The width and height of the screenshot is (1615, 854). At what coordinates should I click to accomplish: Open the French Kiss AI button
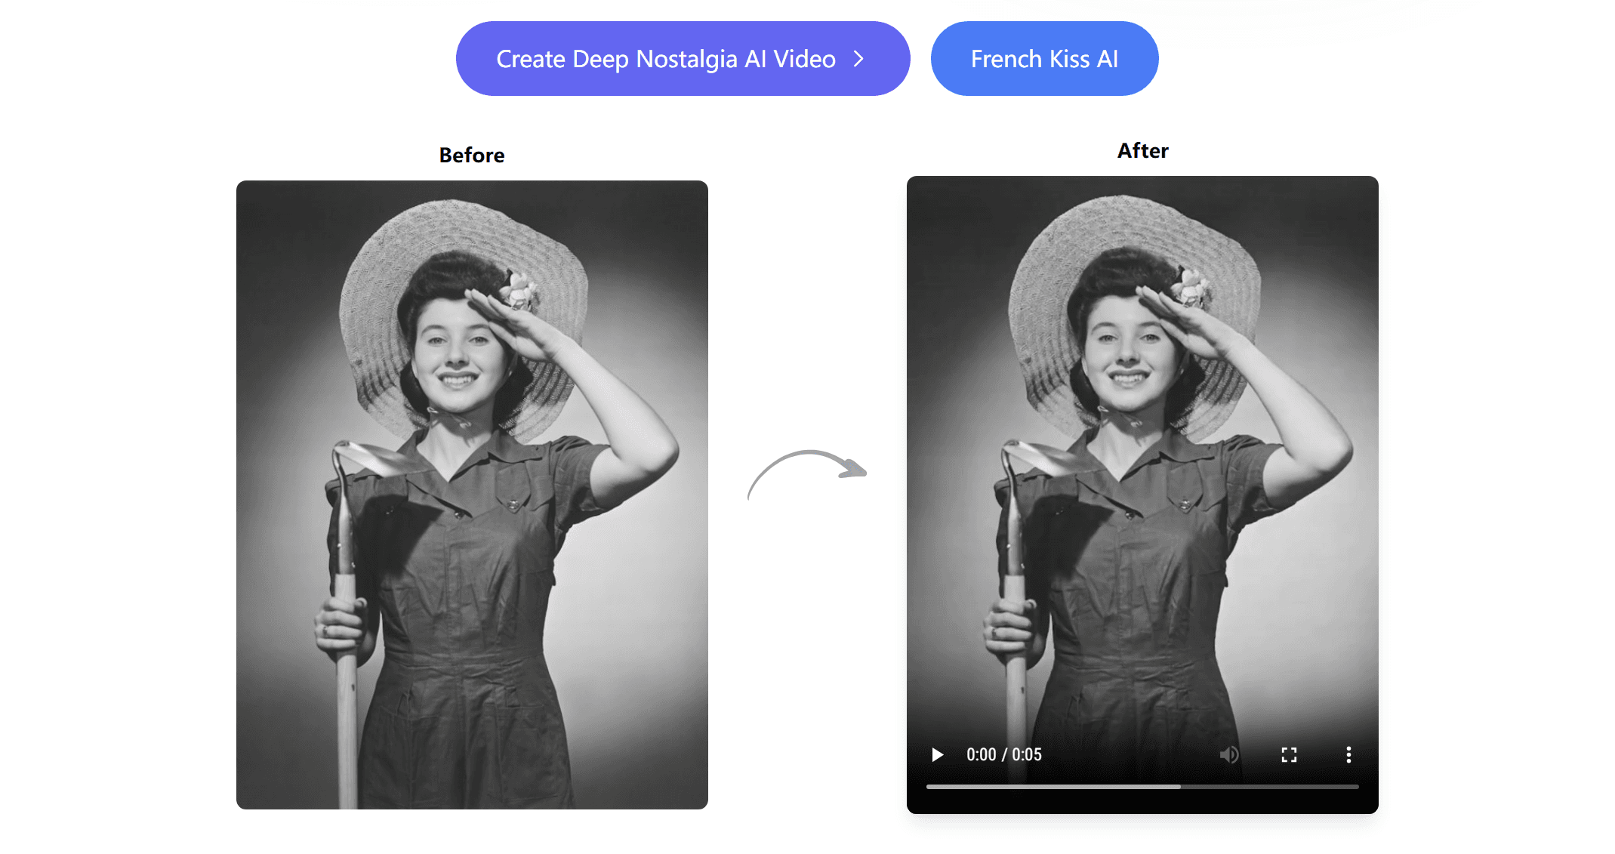tap(1044, 59)
